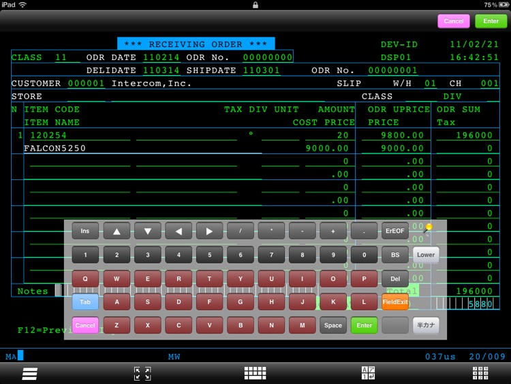511x384 pixels.
Task: Click the Intercom,Inc. customer name
Action: coord(151,83)
